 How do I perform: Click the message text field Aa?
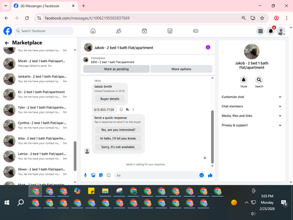[x=156, y=175]
